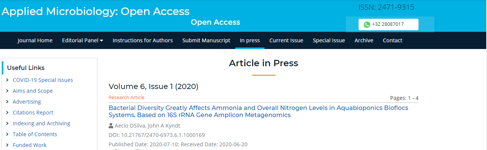The height and width of the screenshot is (150, 487).
Task: Click the WhatsApp number +32 28087017
Action: point(388,24)
